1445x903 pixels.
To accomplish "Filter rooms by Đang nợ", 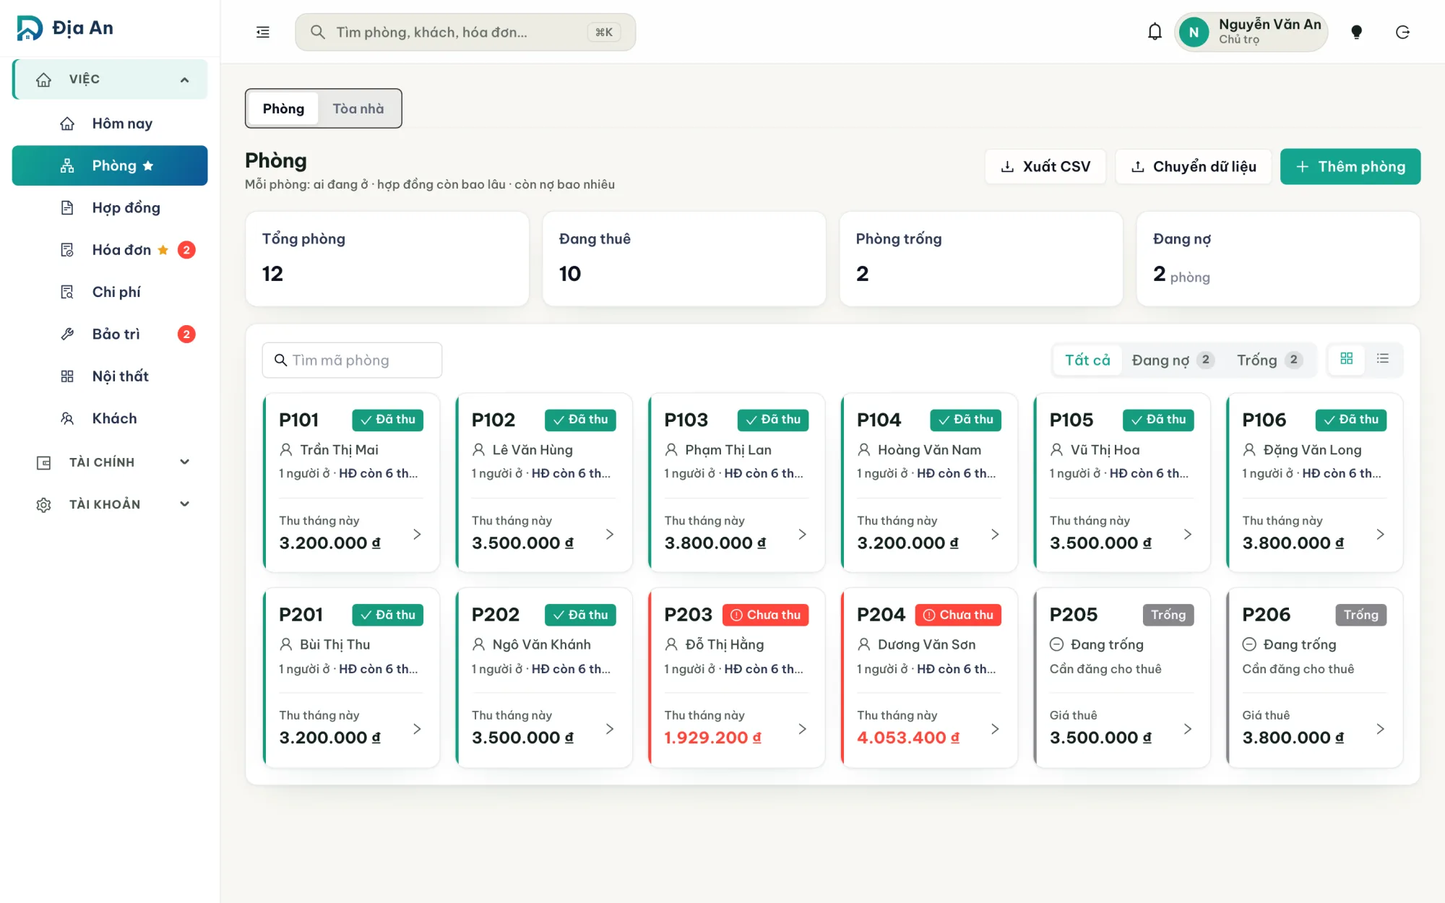I will coord(1173,360).
